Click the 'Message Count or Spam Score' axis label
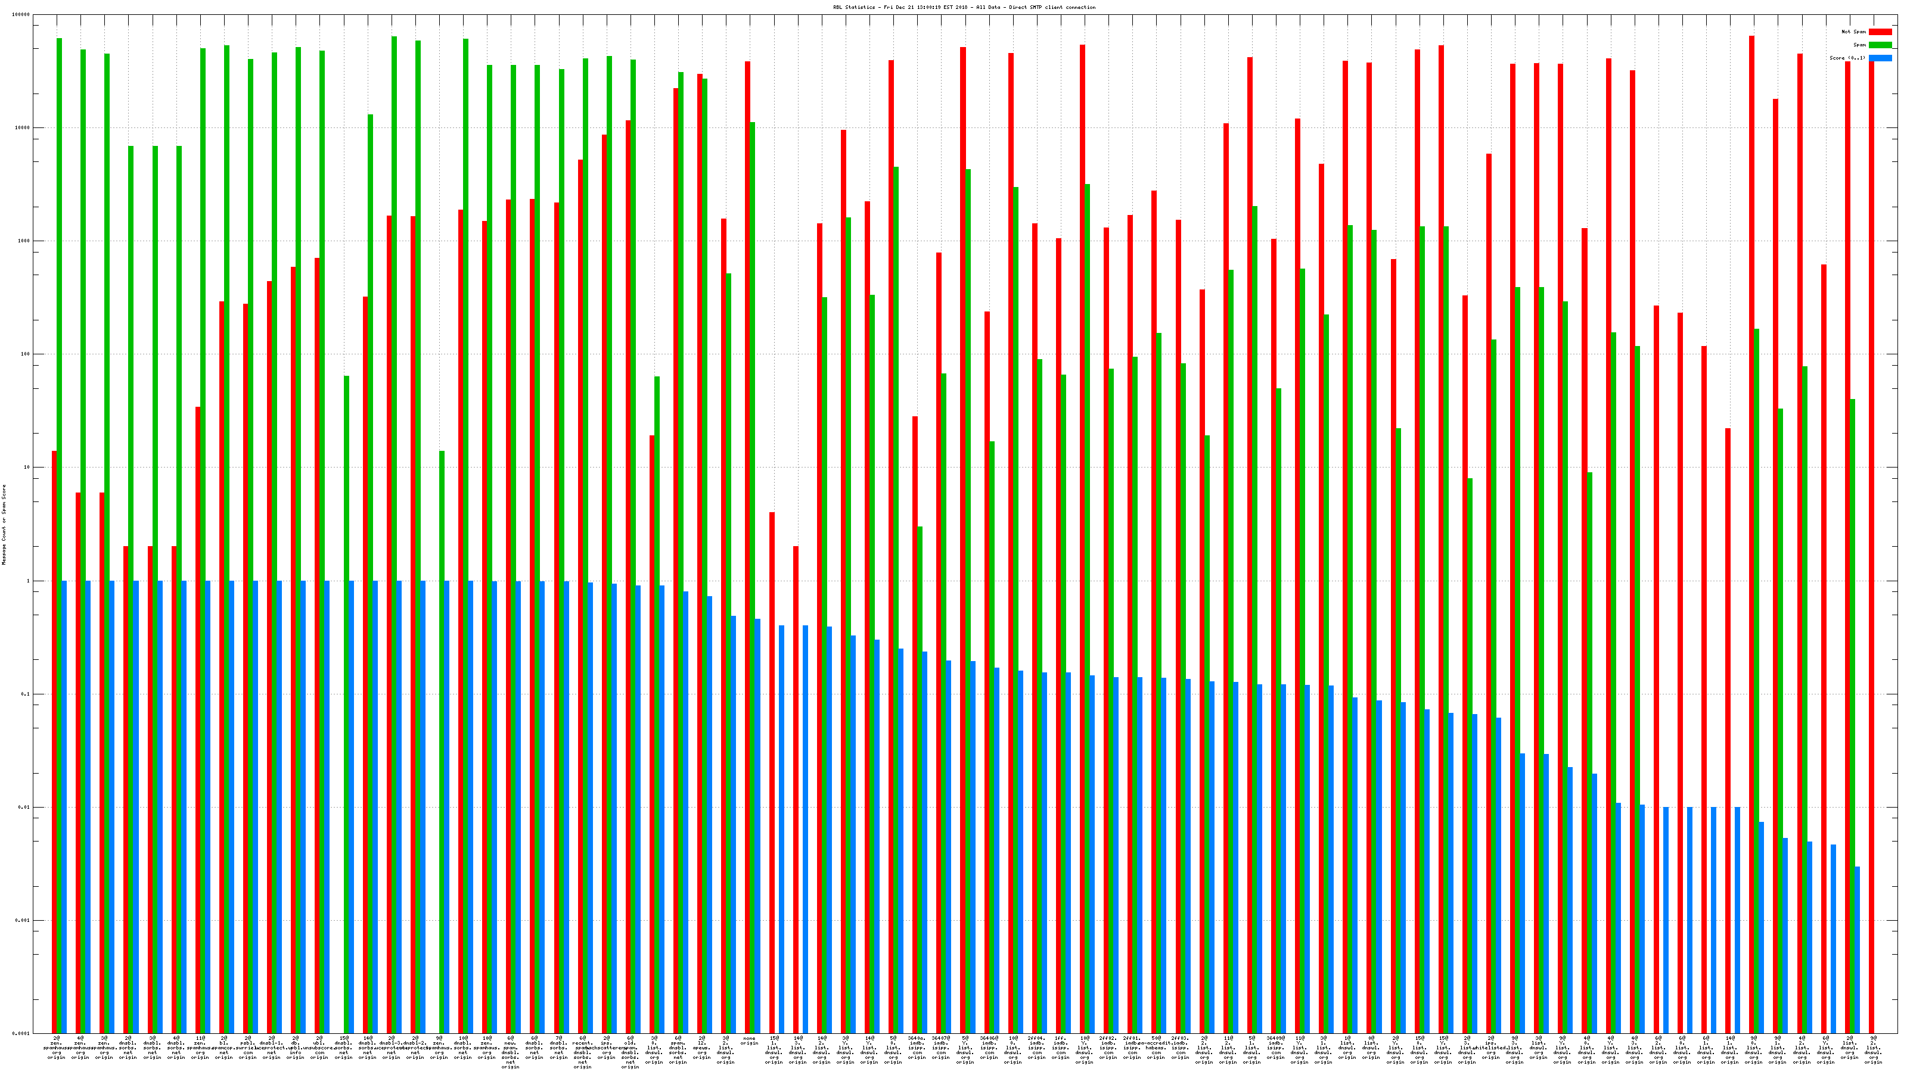Viewport: 1907px width, 1072px height. tap(4, 525)
